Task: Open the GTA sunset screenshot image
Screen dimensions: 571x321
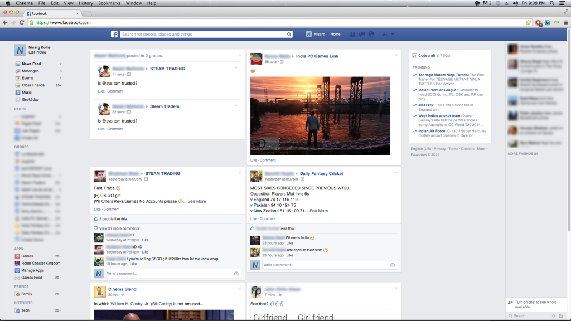Action: [320, 116]
